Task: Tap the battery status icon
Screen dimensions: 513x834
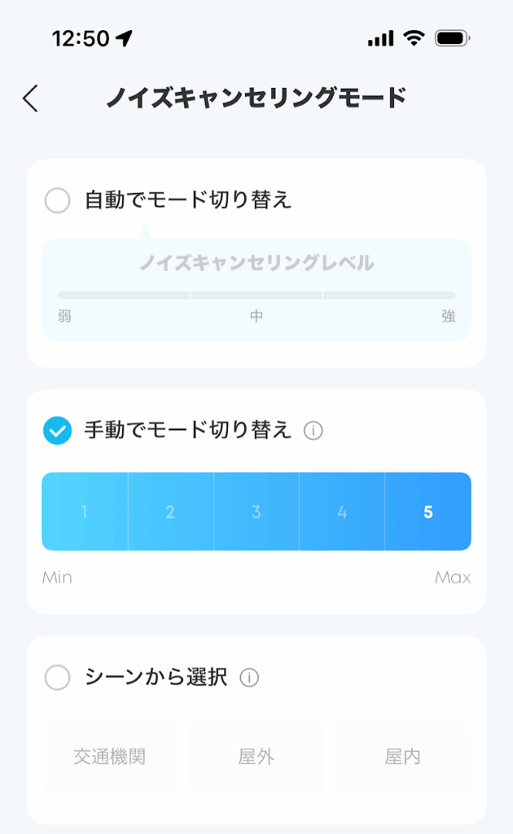Action: [x=452, y=38]
